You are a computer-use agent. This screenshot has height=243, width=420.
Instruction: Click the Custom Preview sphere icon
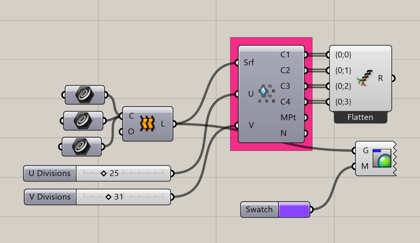click(x=382, y=159)
